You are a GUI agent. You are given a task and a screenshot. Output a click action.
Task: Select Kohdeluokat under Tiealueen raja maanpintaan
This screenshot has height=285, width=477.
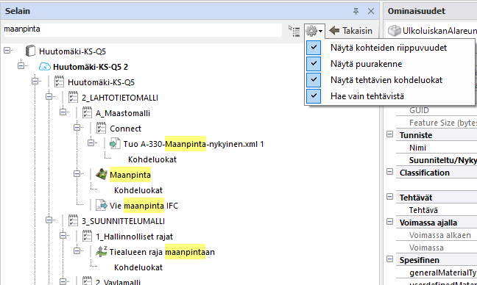(138, 267)
